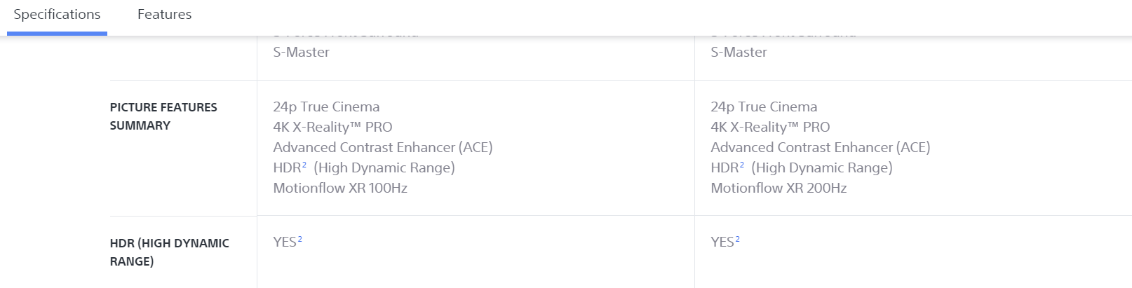
Task: Select S-Master text in the right column
Action: pos(739,53)
